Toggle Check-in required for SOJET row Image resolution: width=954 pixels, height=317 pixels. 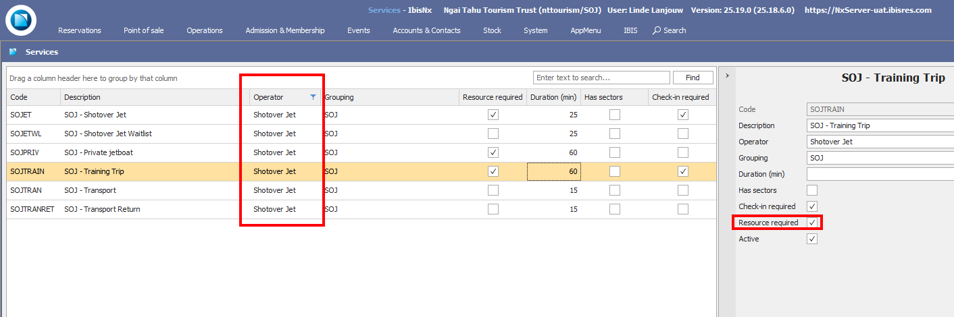[683, 115]
